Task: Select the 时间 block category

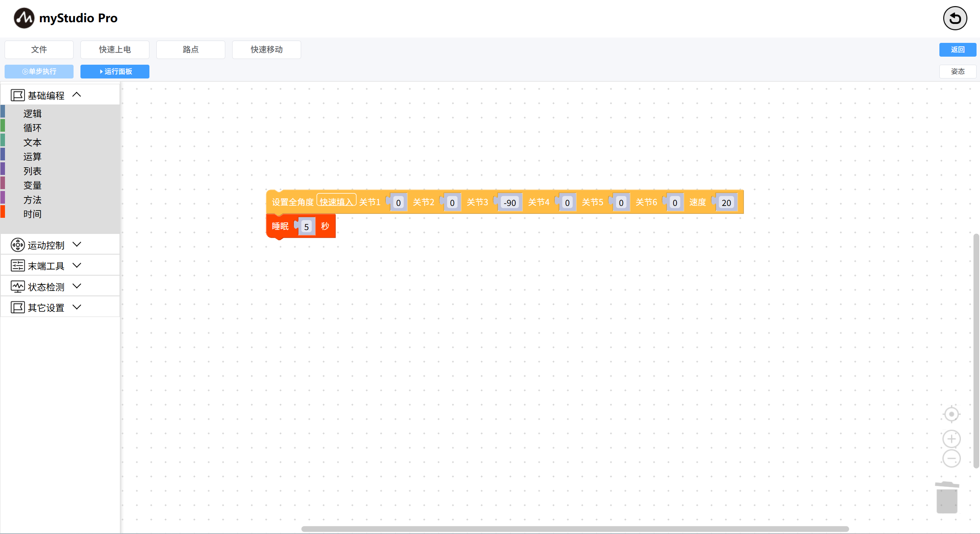Action: pos(32,214)
